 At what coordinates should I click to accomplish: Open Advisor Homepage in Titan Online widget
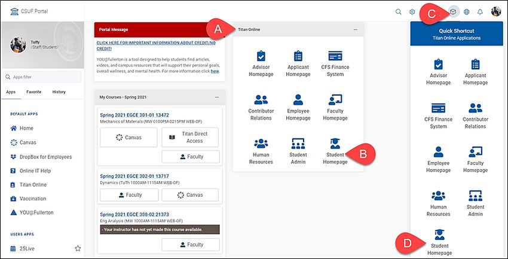261,63
